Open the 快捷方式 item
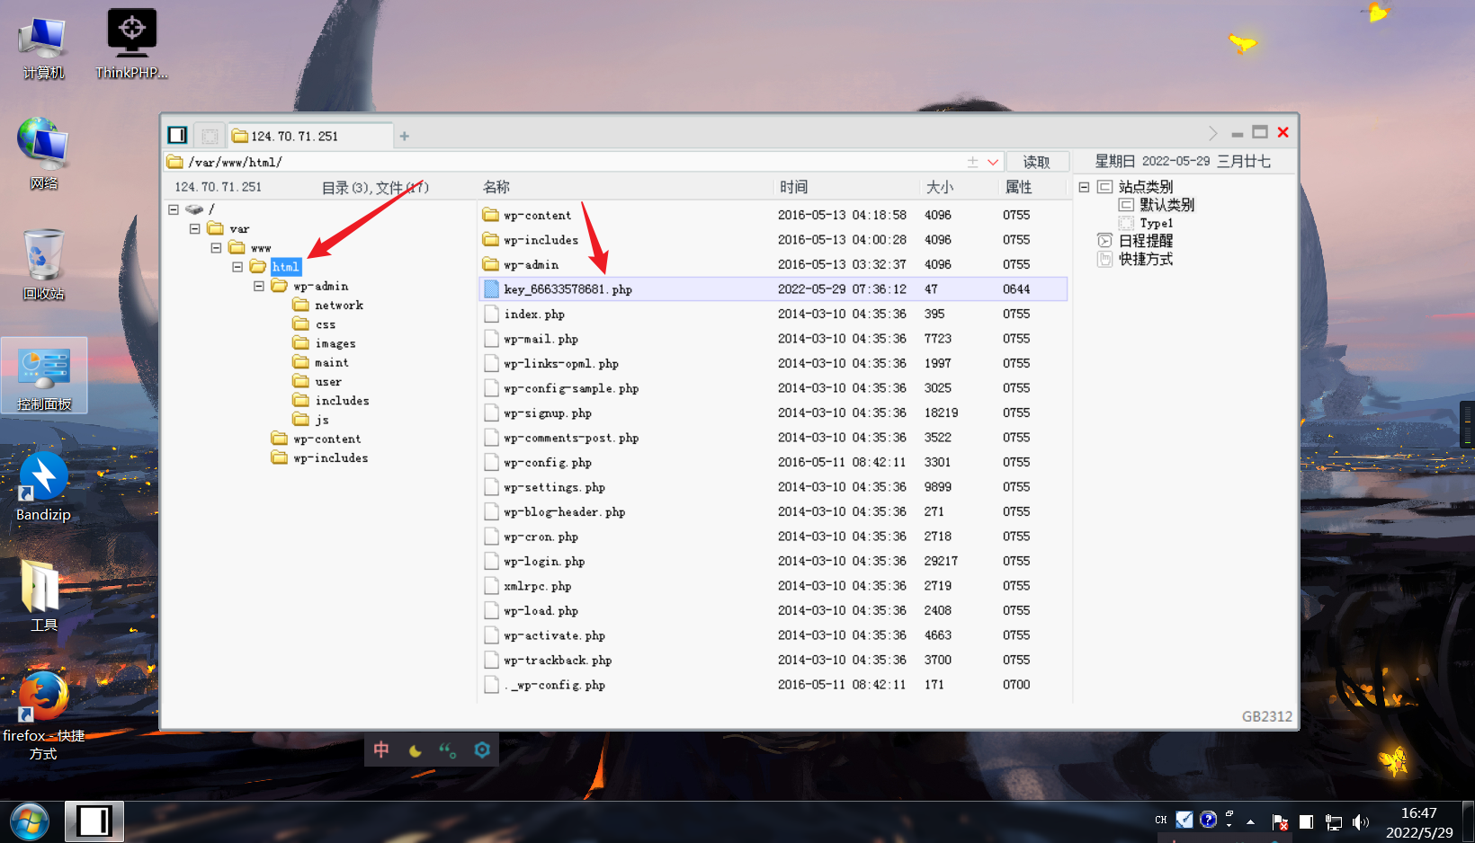Screen dimensions: 1475x843 (x=1136, y=260)
